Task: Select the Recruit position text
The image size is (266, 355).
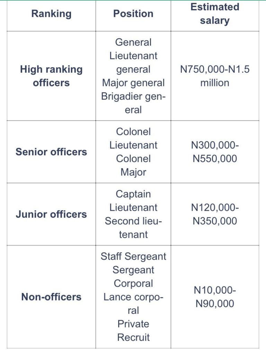Action: (133, 337)
